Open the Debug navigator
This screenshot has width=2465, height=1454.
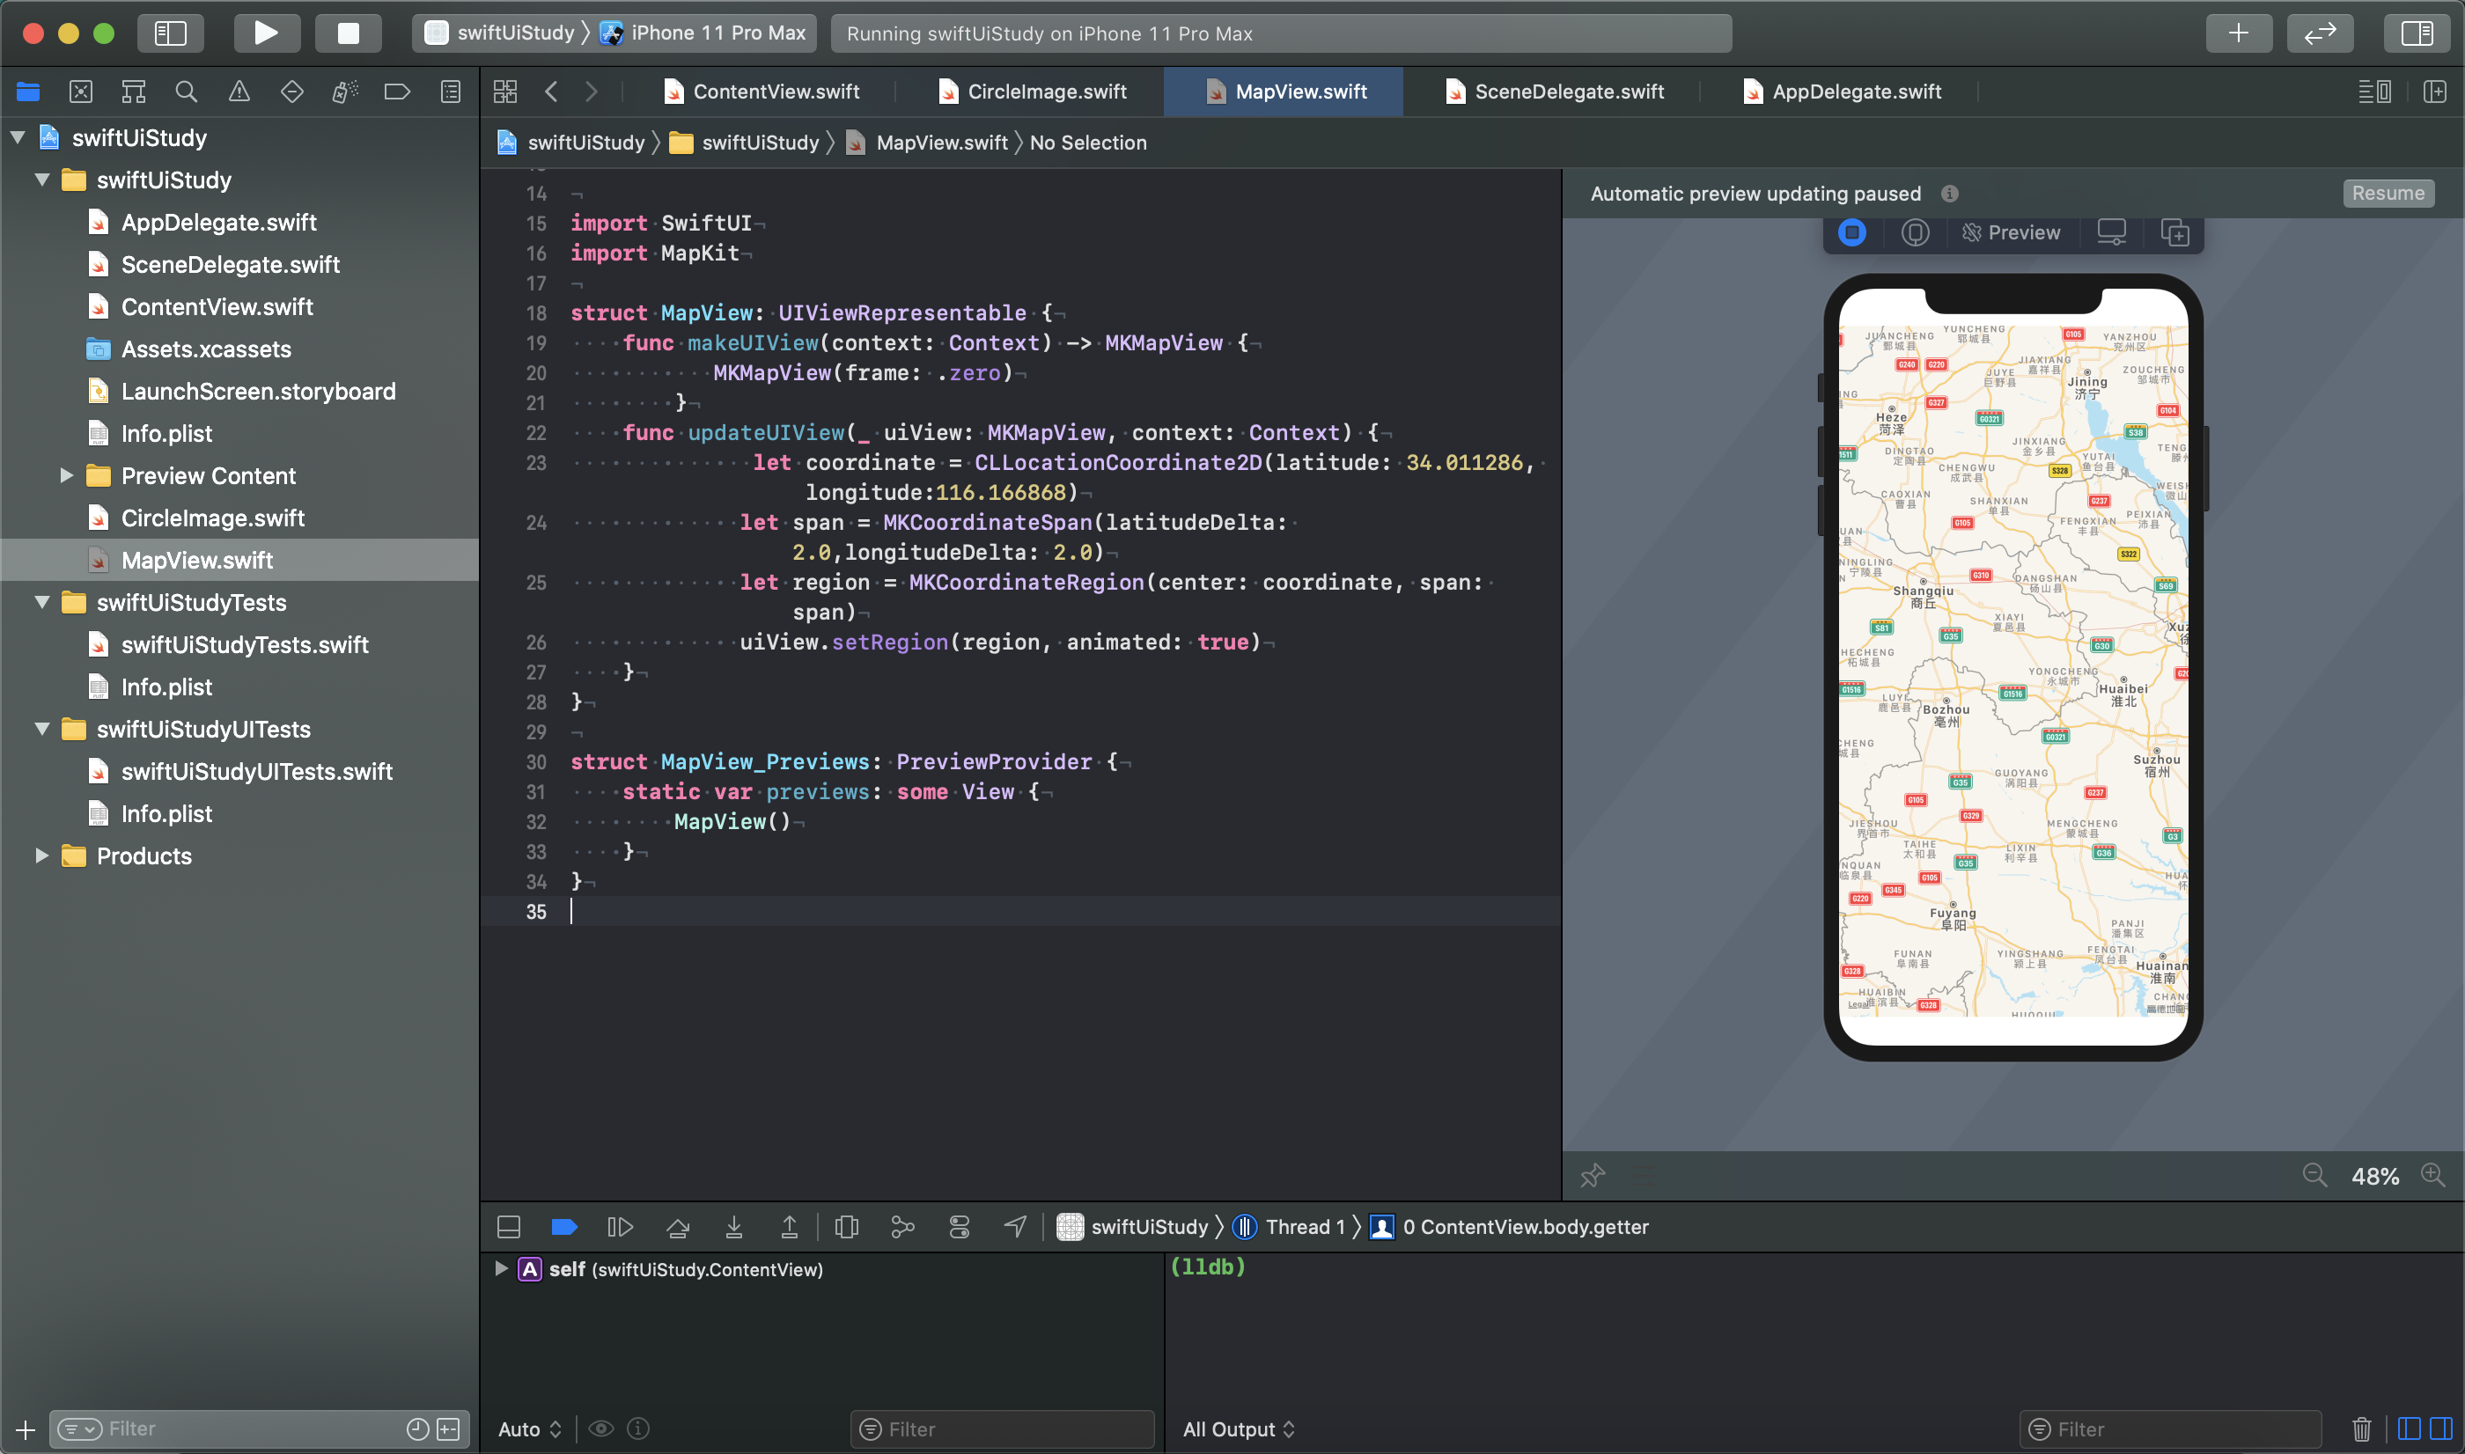pyautogui.click(x=345, y=92)
